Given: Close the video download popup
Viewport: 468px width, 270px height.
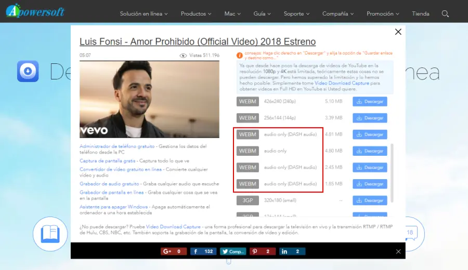Looking at the screenshot, I should pyautogui.click(x=398, y=32).
